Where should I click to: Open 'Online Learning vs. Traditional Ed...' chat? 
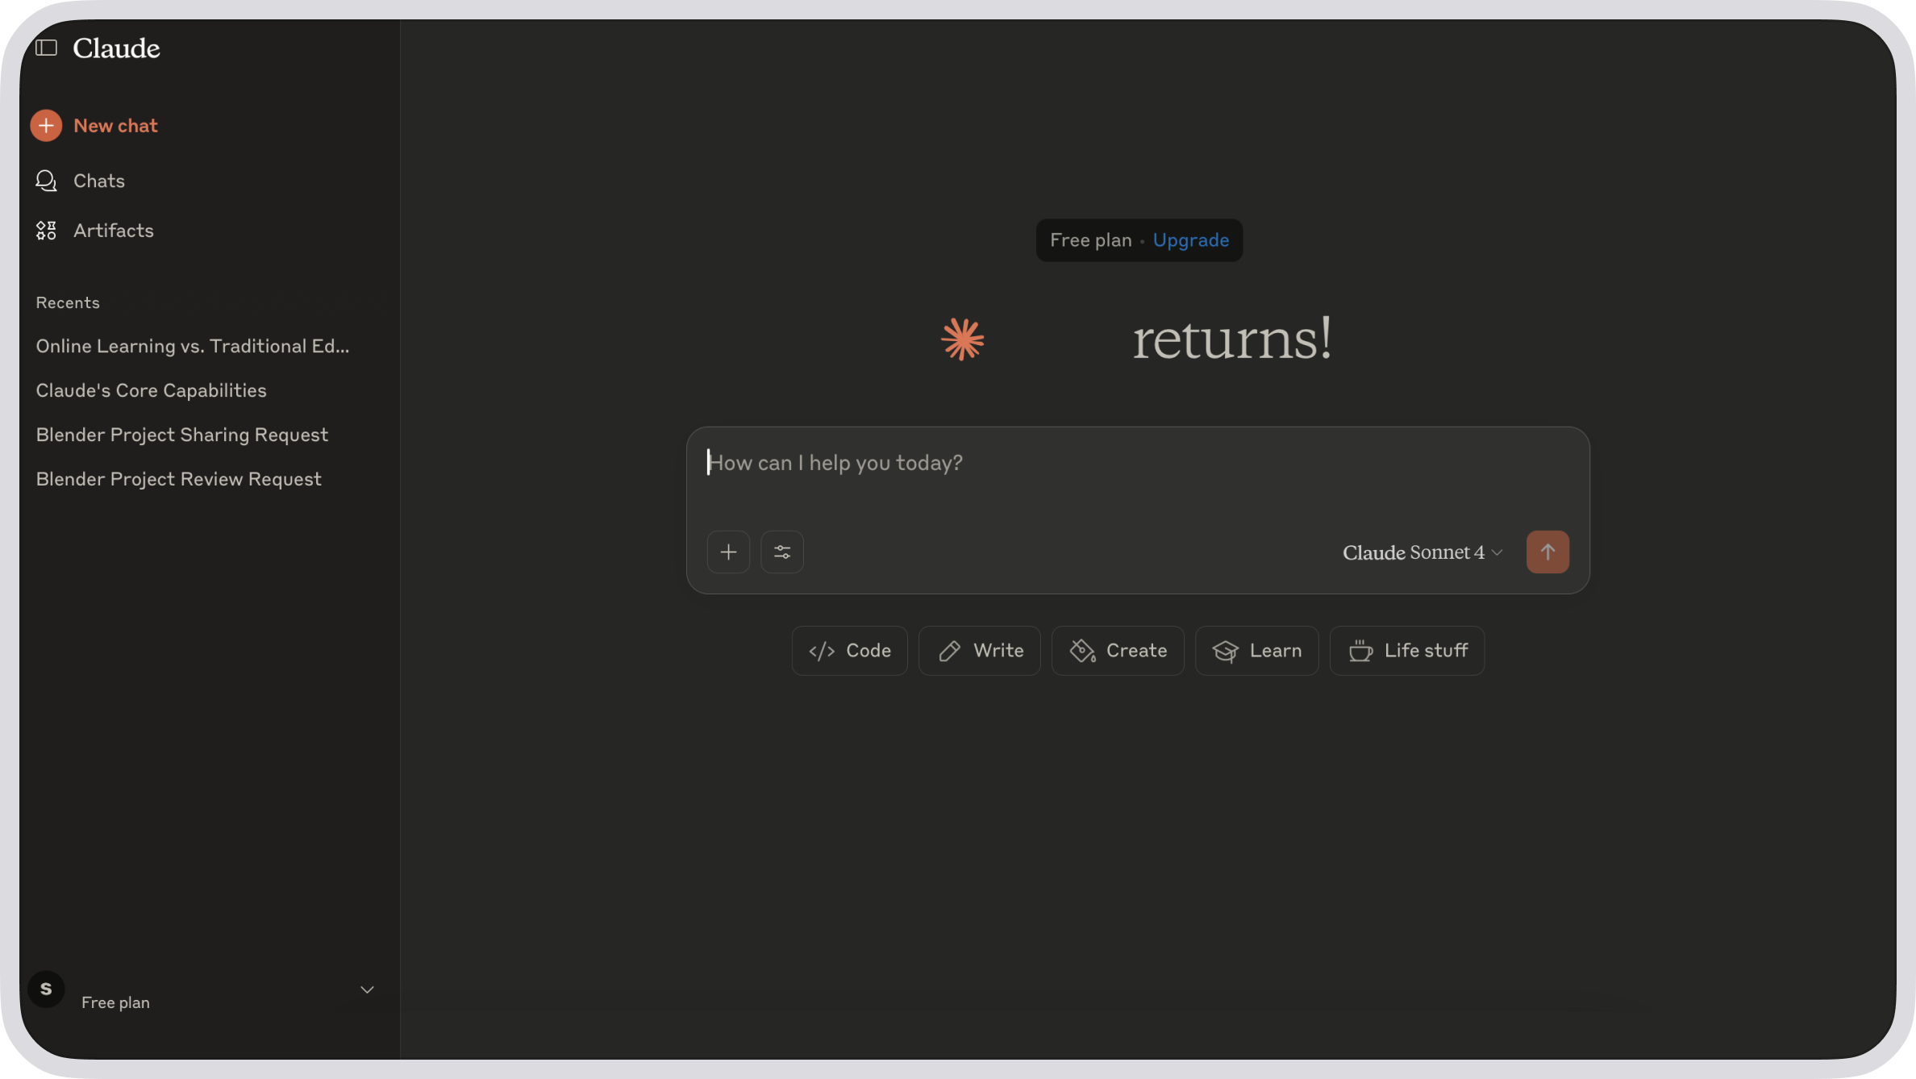coord(193,346)
